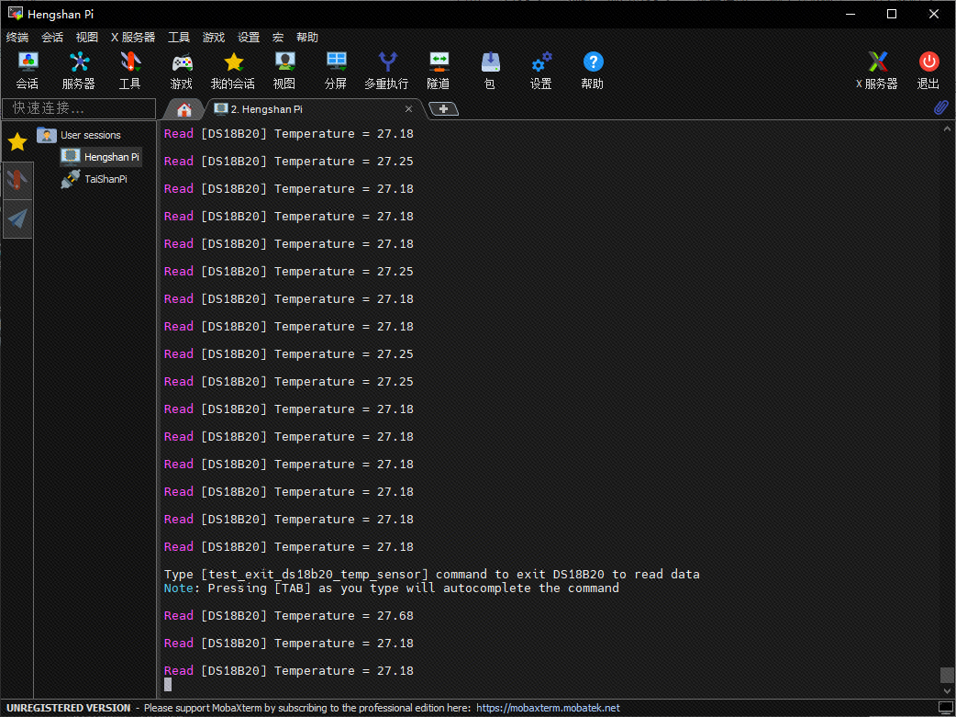Open the 帮助 menu in menu bar

[x=307, y=38]
